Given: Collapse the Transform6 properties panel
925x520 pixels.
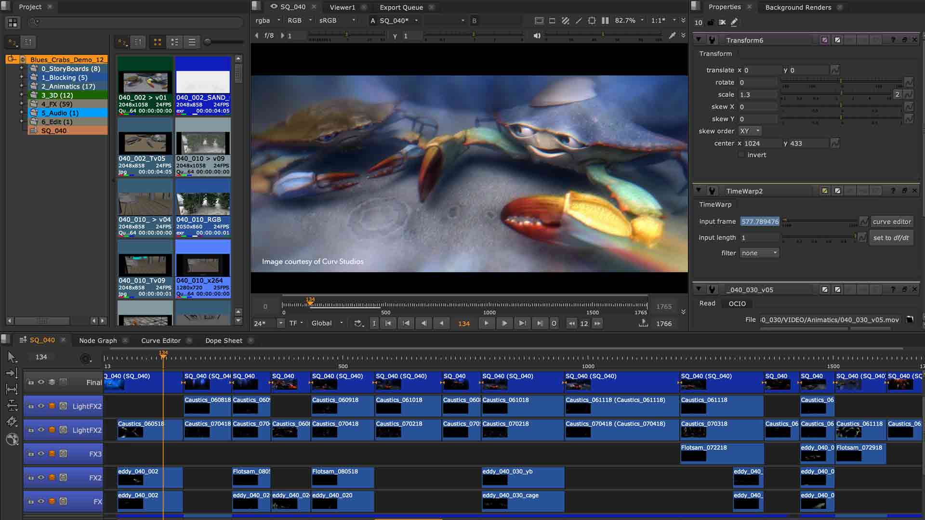Looking at the screenshot, I should (x=698, y=40).
